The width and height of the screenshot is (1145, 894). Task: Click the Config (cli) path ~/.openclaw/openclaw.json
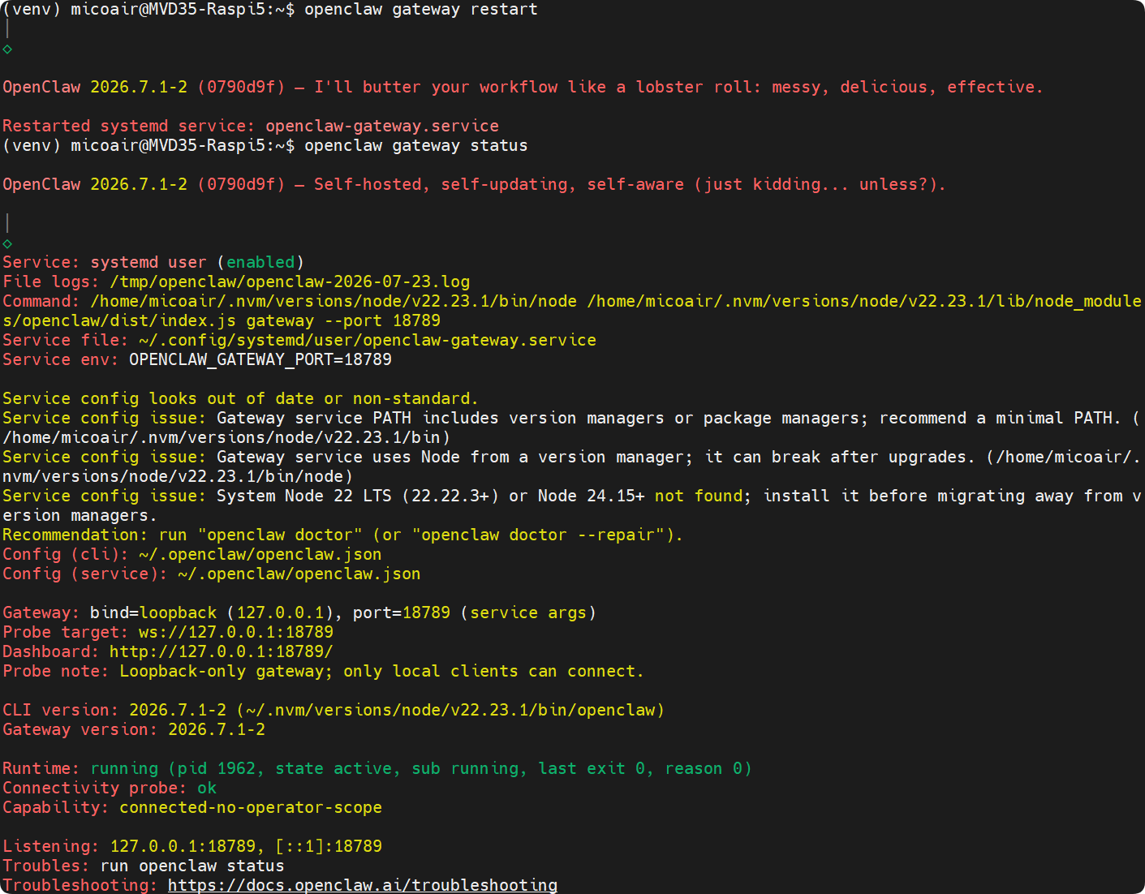[x=260, y=554]
